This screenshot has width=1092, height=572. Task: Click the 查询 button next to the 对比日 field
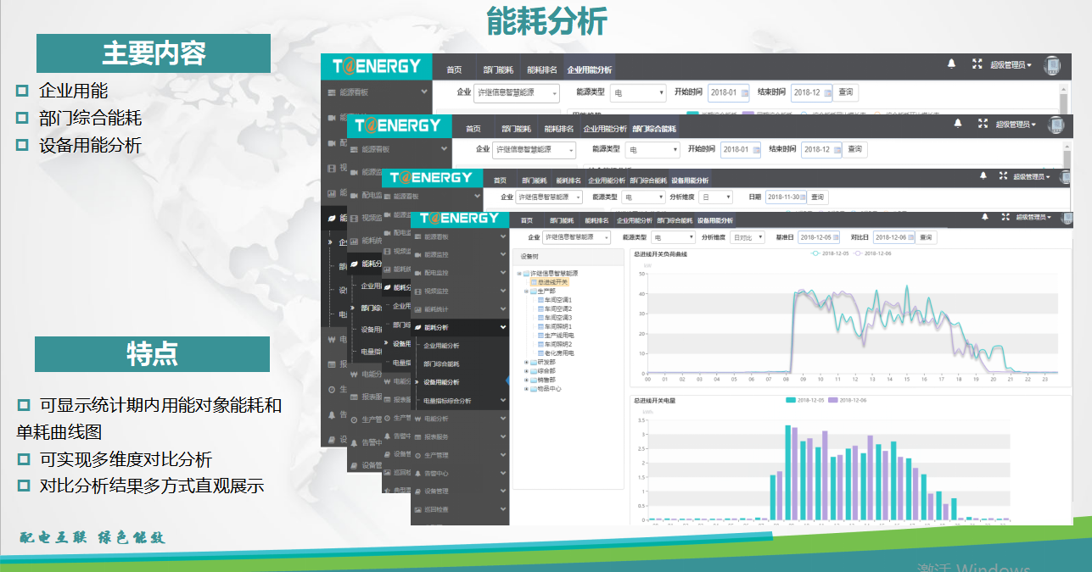point(925,238)
